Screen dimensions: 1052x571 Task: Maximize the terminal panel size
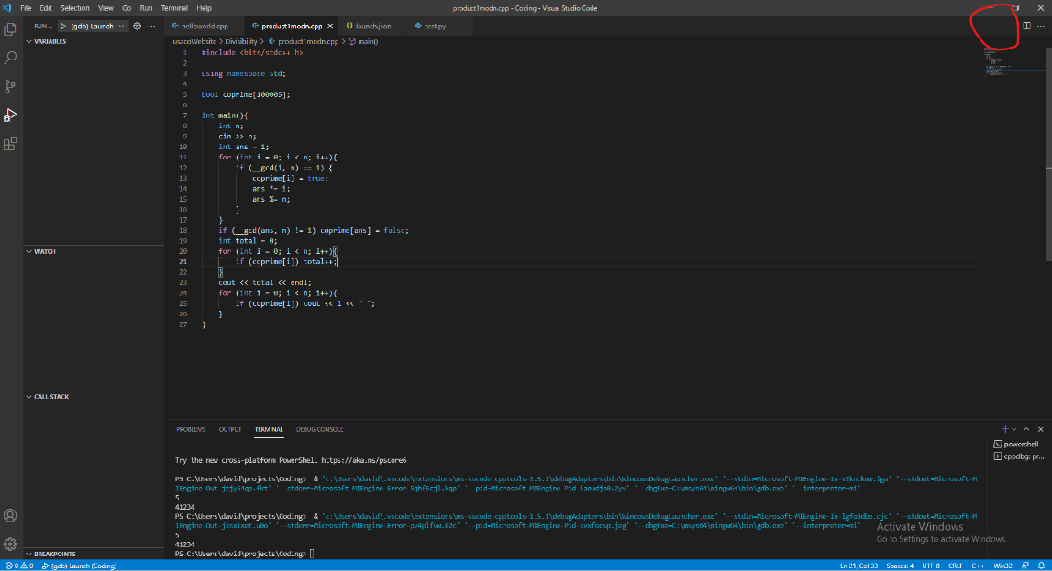click(1026, 429)
